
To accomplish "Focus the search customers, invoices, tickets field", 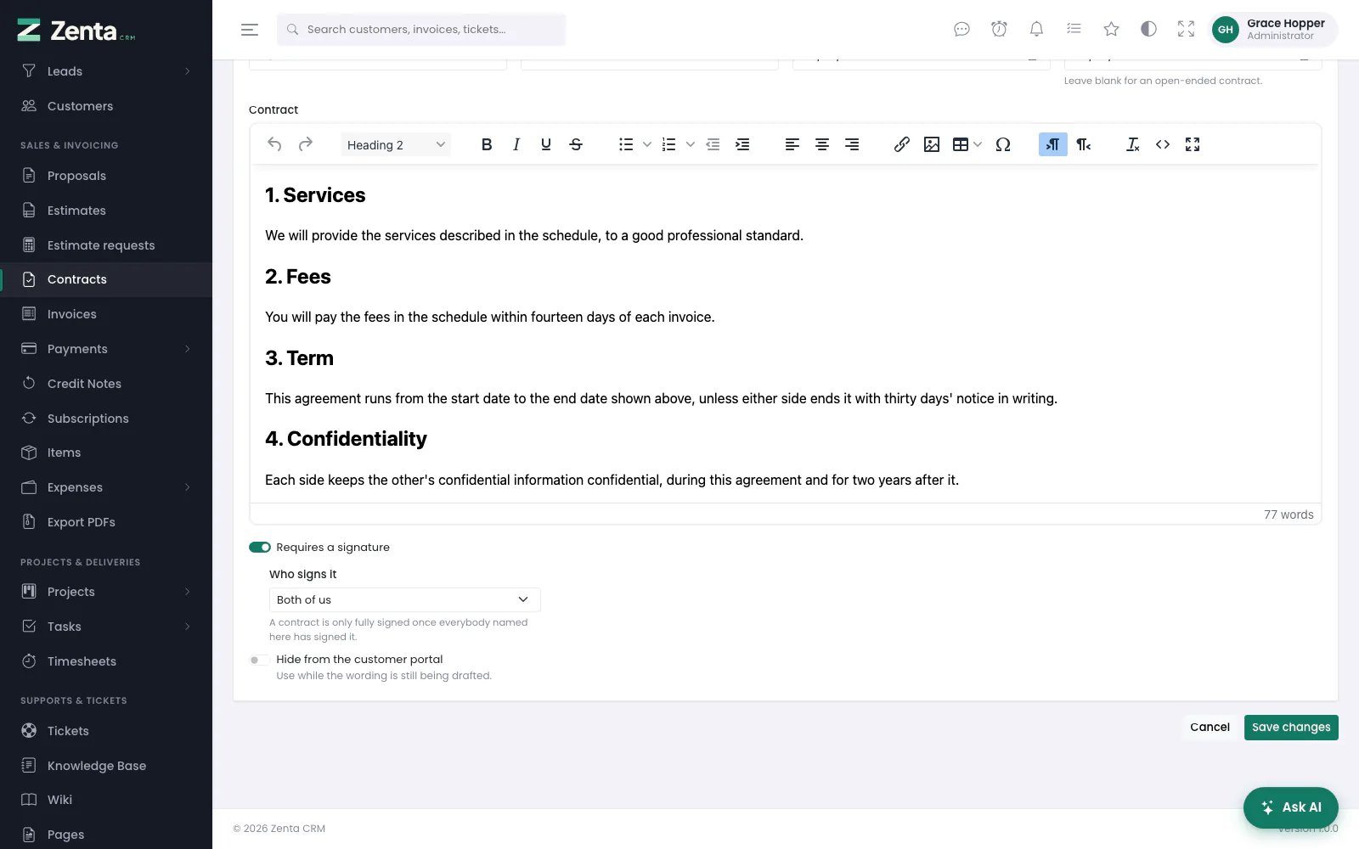I will [421, 30].
